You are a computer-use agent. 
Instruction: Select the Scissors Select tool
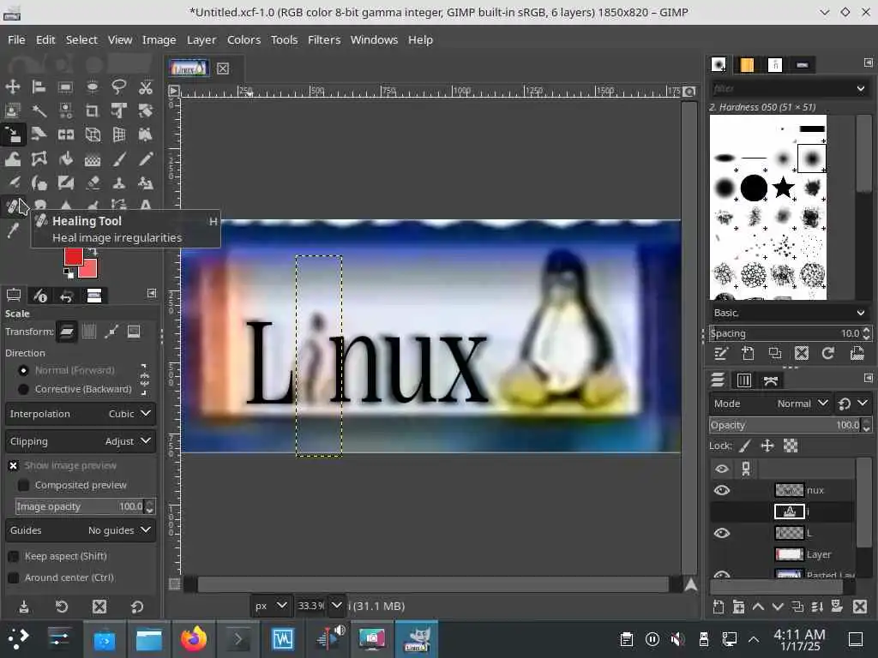146,87
